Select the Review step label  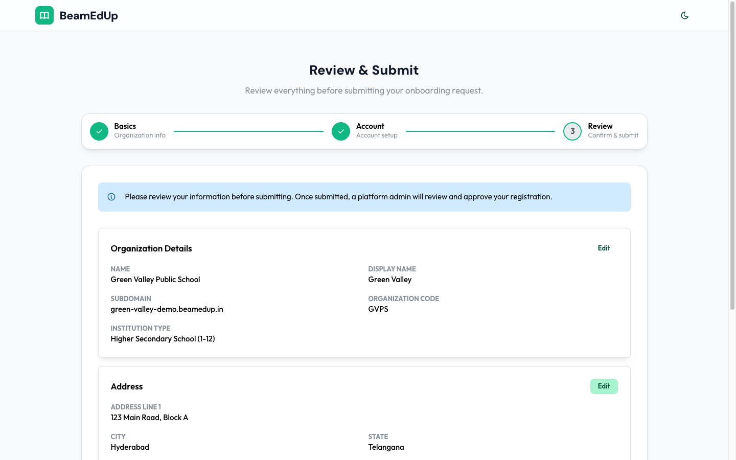tap(600, 126)
